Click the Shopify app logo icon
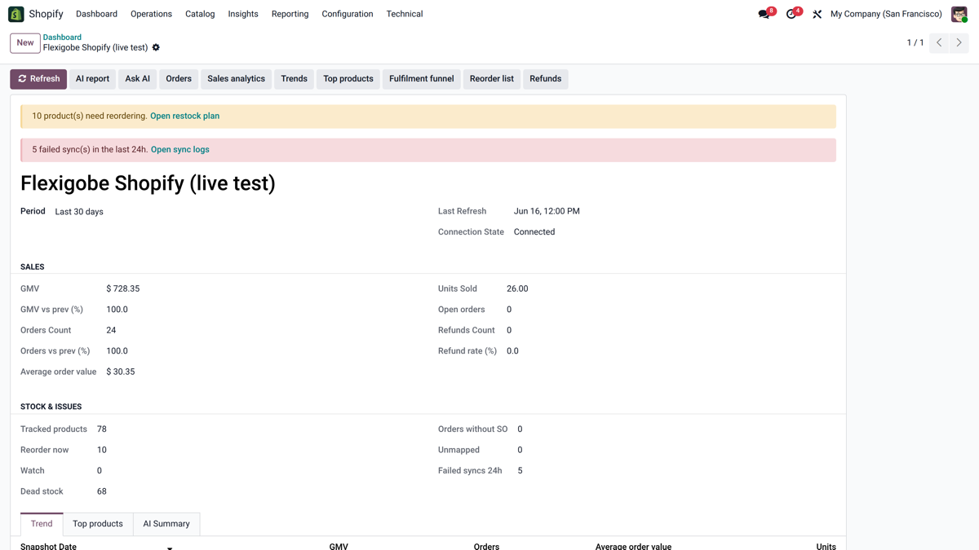This screenshot has height=550, width=979. 16,14
